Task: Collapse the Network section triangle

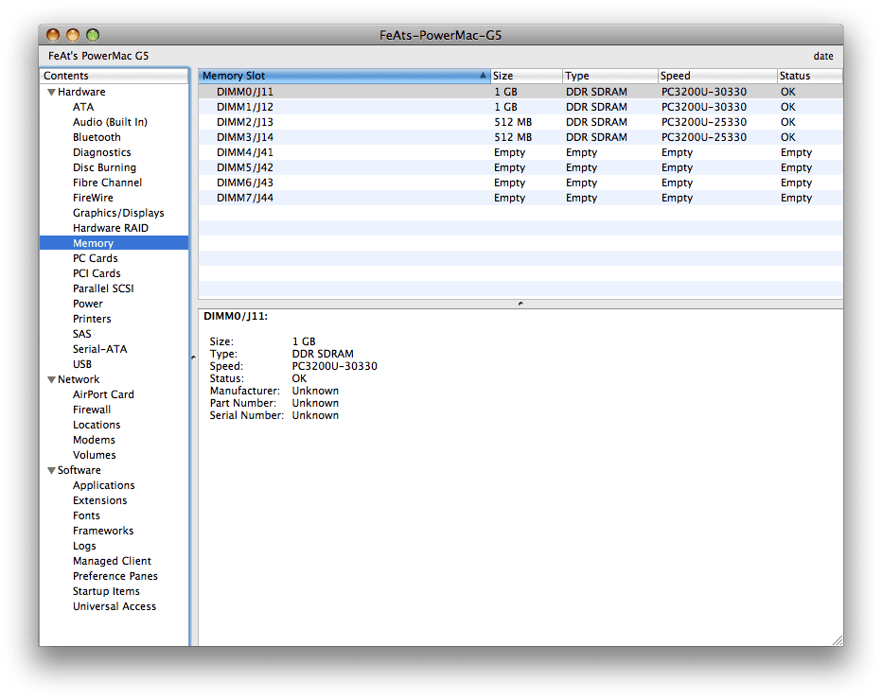Action: click(51, 379)
